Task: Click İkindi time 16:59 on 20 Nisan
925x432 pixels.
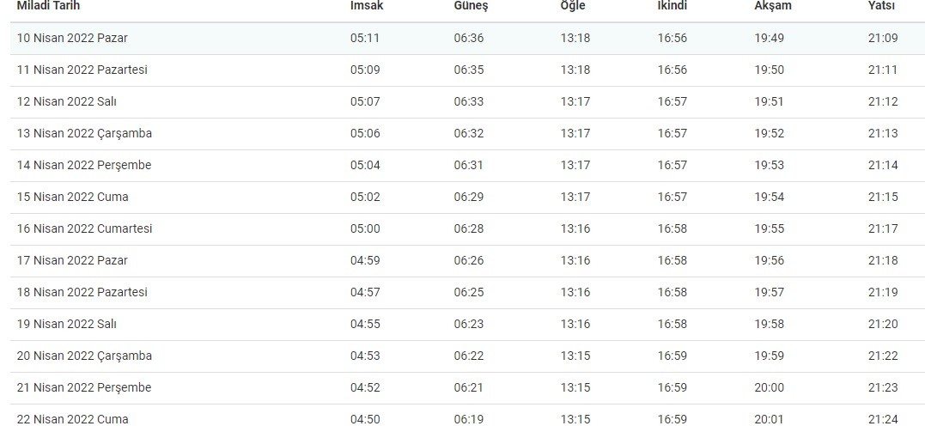Action: 672,356
